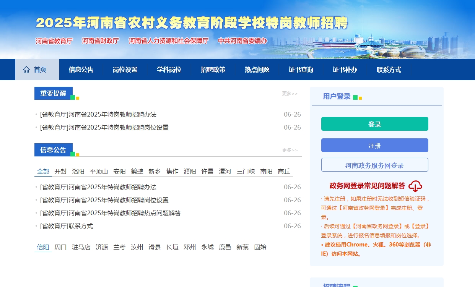View the 热点问题 section
Image resolution: width=475 pixels, height=287 pixels.
pyautogui.click(x=257, y=69)
